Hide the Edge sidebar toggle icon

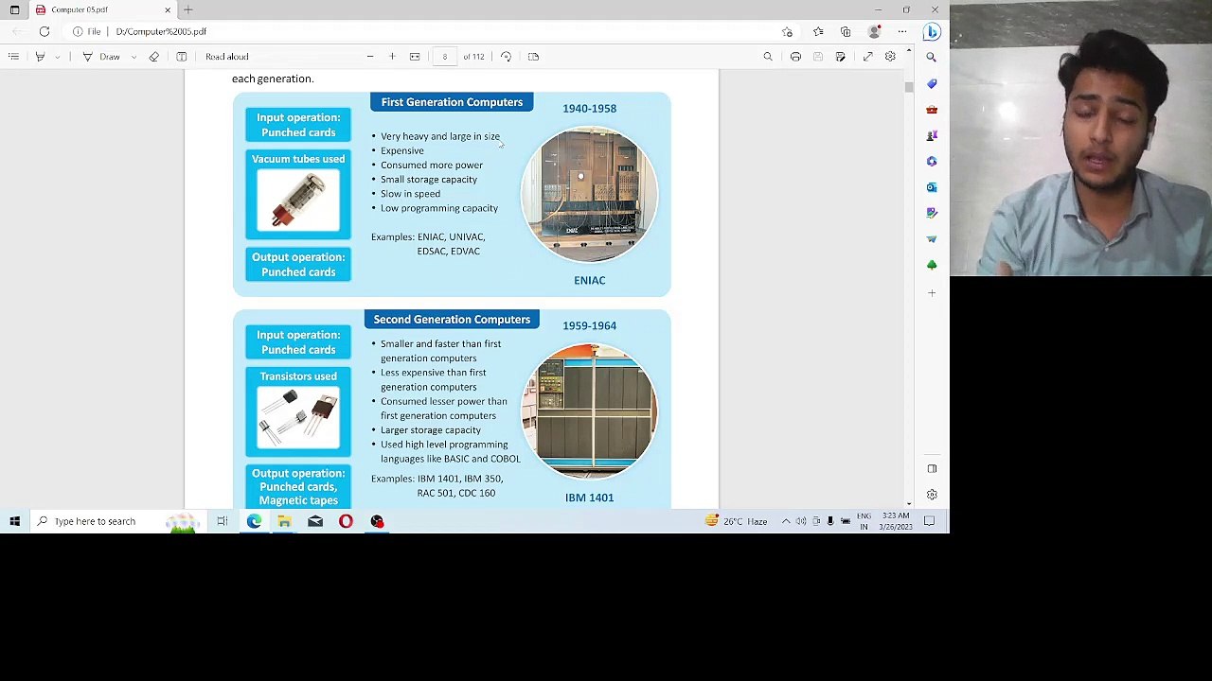(x=932, y=469)
